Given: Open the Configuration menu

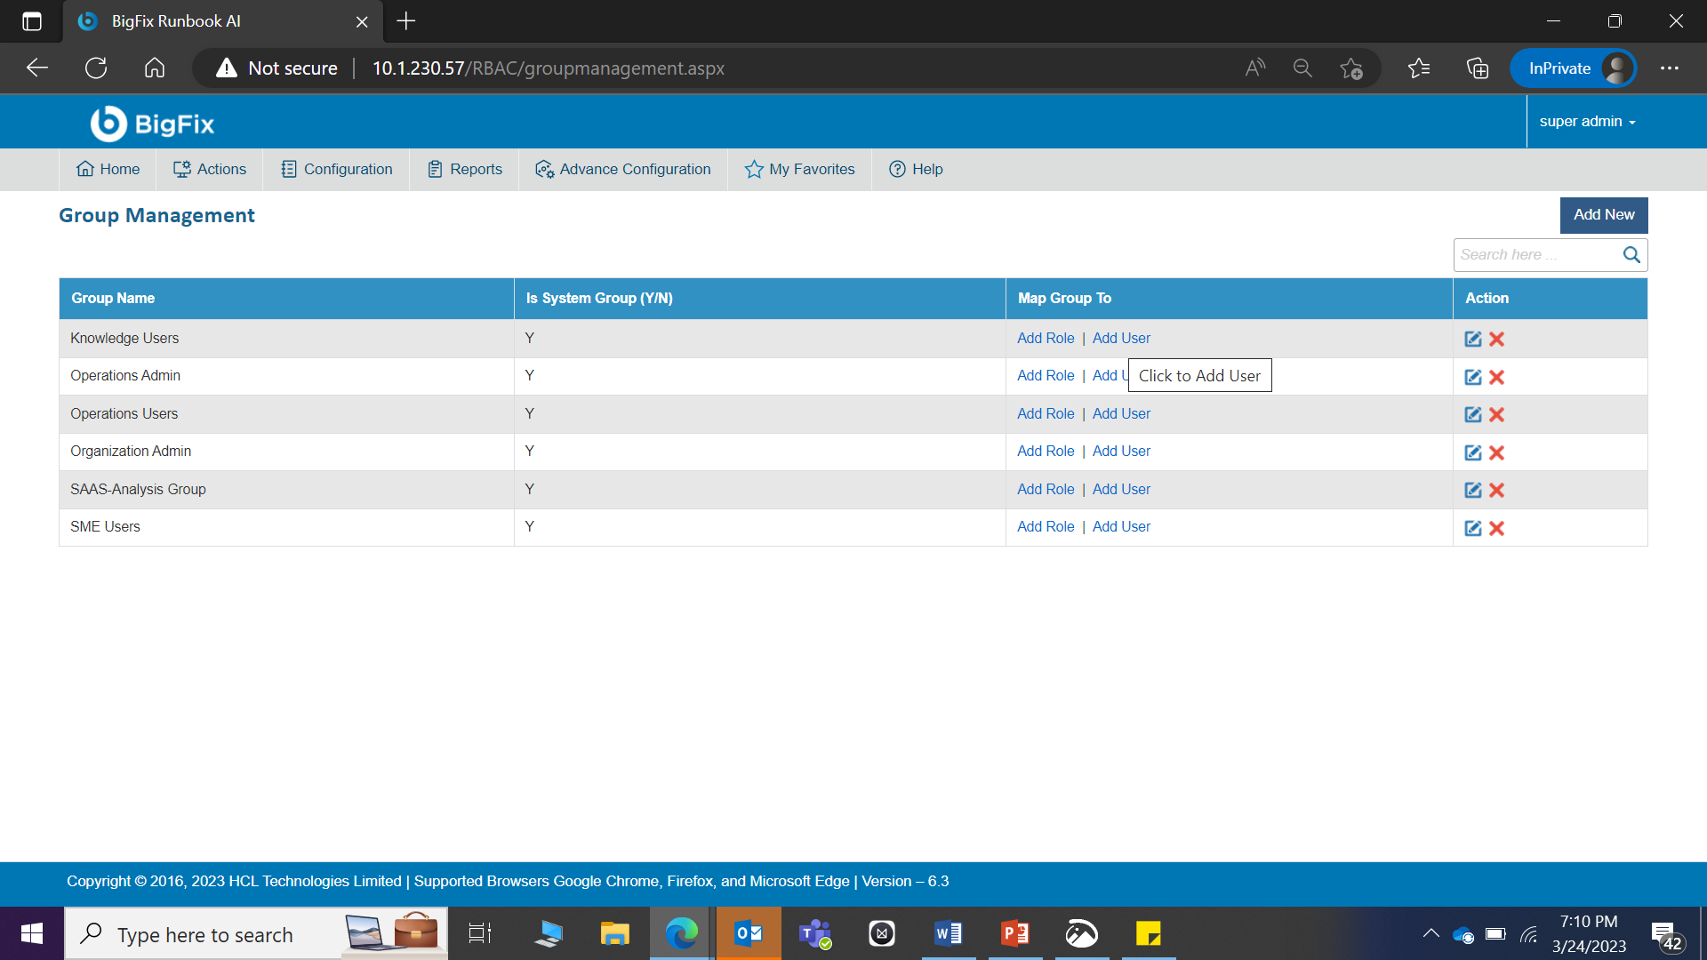Looking at the screenshot, I should (x=337, y=169).
